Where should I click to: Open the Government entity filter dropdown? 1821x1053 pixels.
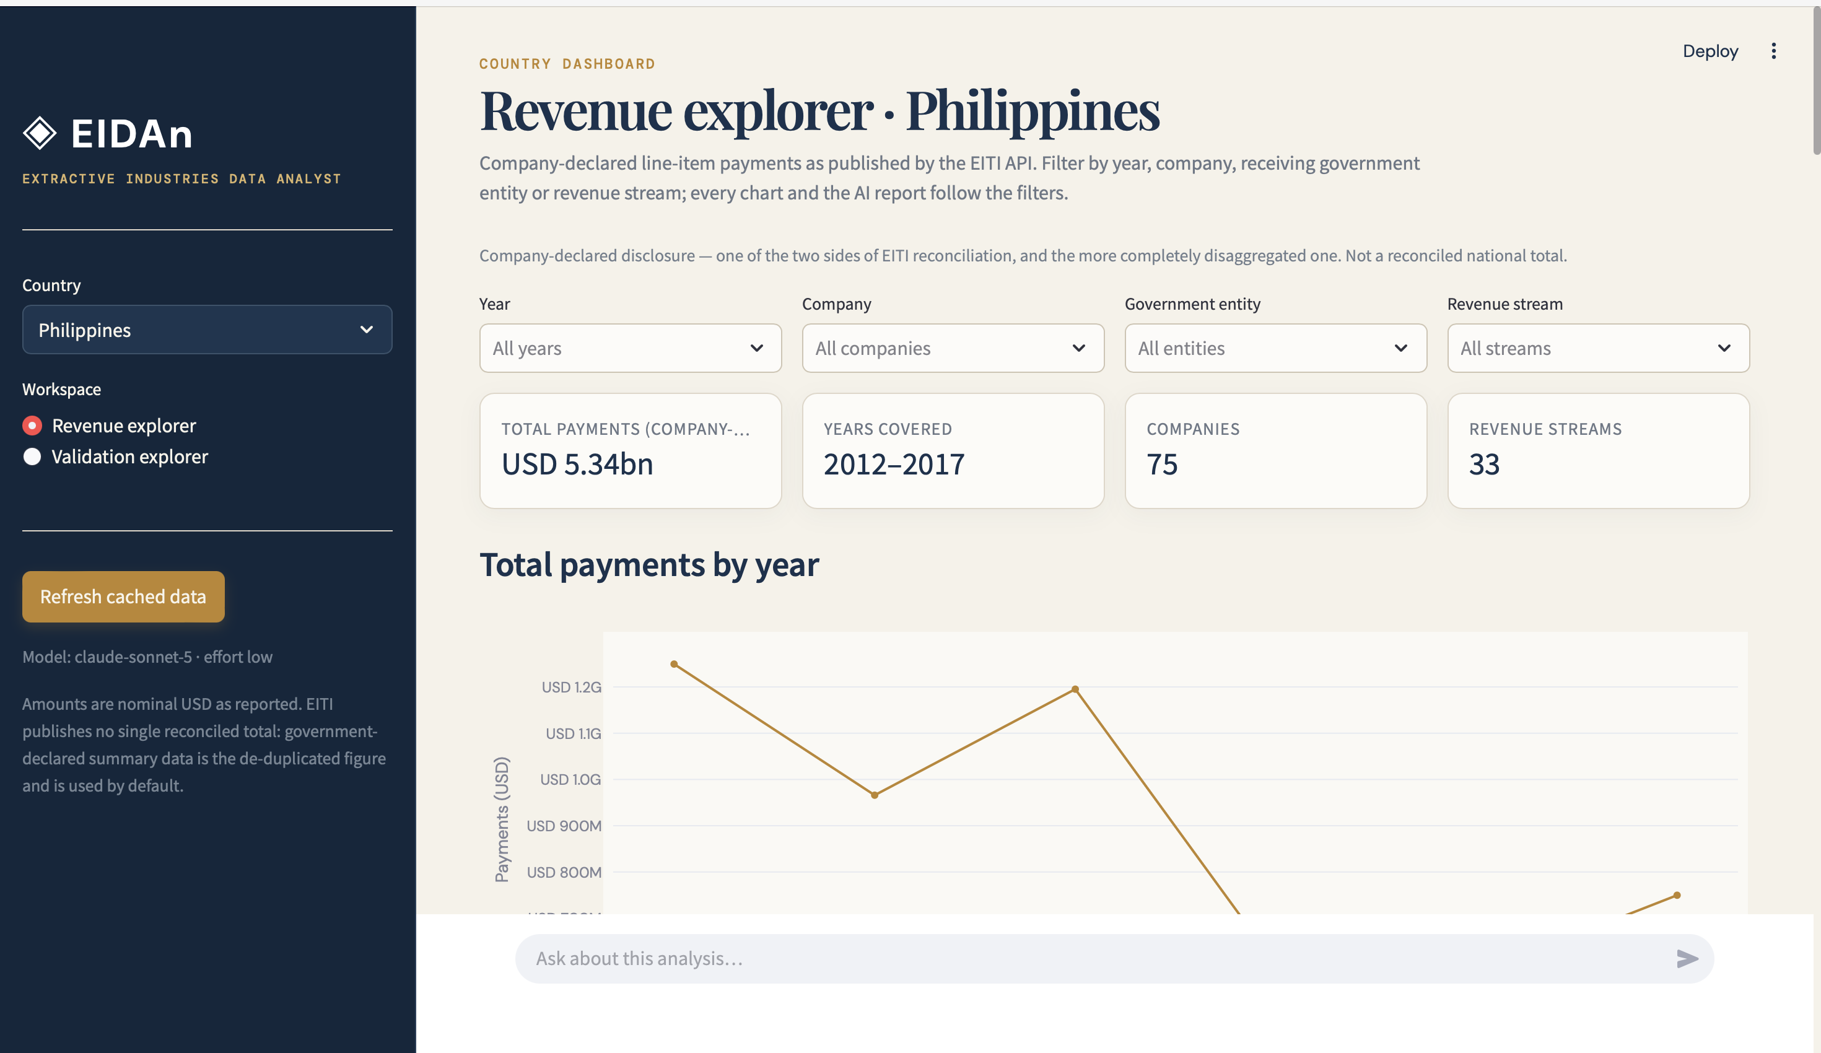(x=1275, y=348)
